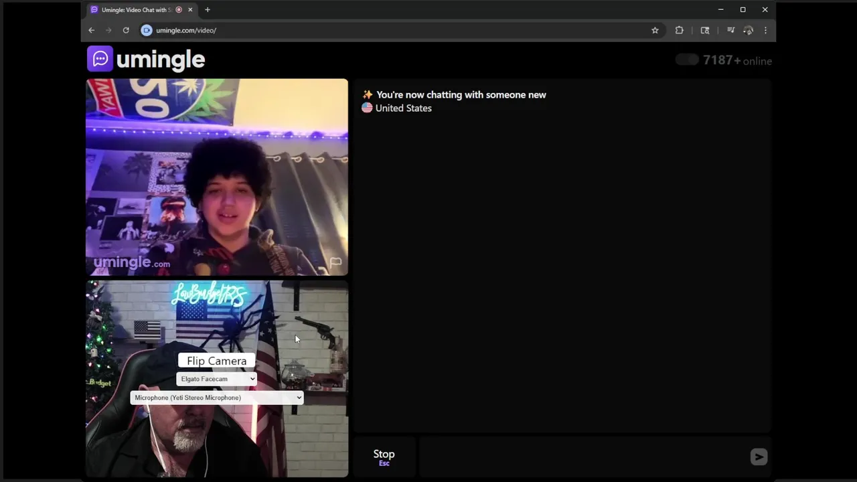
Task: Click the umingle wordmark in the header
Action: click(161, 60)
